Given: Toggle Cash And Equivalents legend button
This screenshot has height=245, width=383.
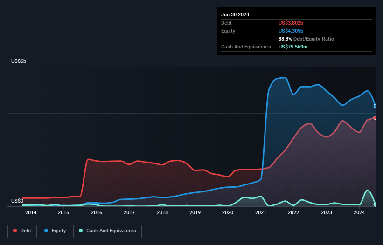Looking at the screenshot, I should 107,231.
